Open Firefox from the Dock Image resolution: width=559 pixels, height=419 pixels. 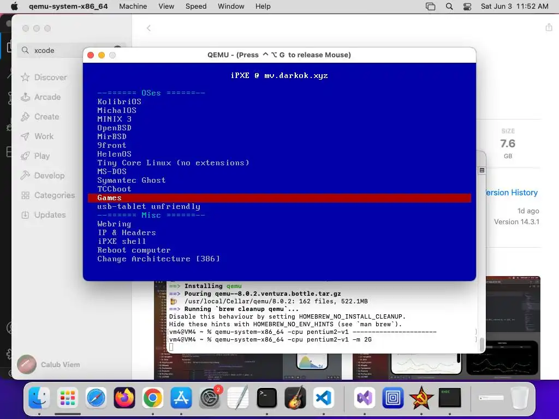[x=124, y=398]
